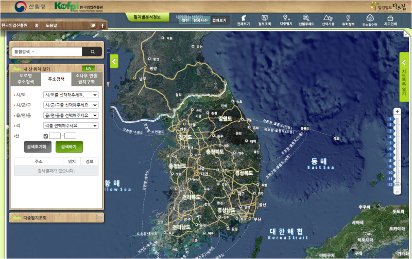This screenshot has height=259, width=412.
Task: Open the 리 dropdown
Action: 71,125
